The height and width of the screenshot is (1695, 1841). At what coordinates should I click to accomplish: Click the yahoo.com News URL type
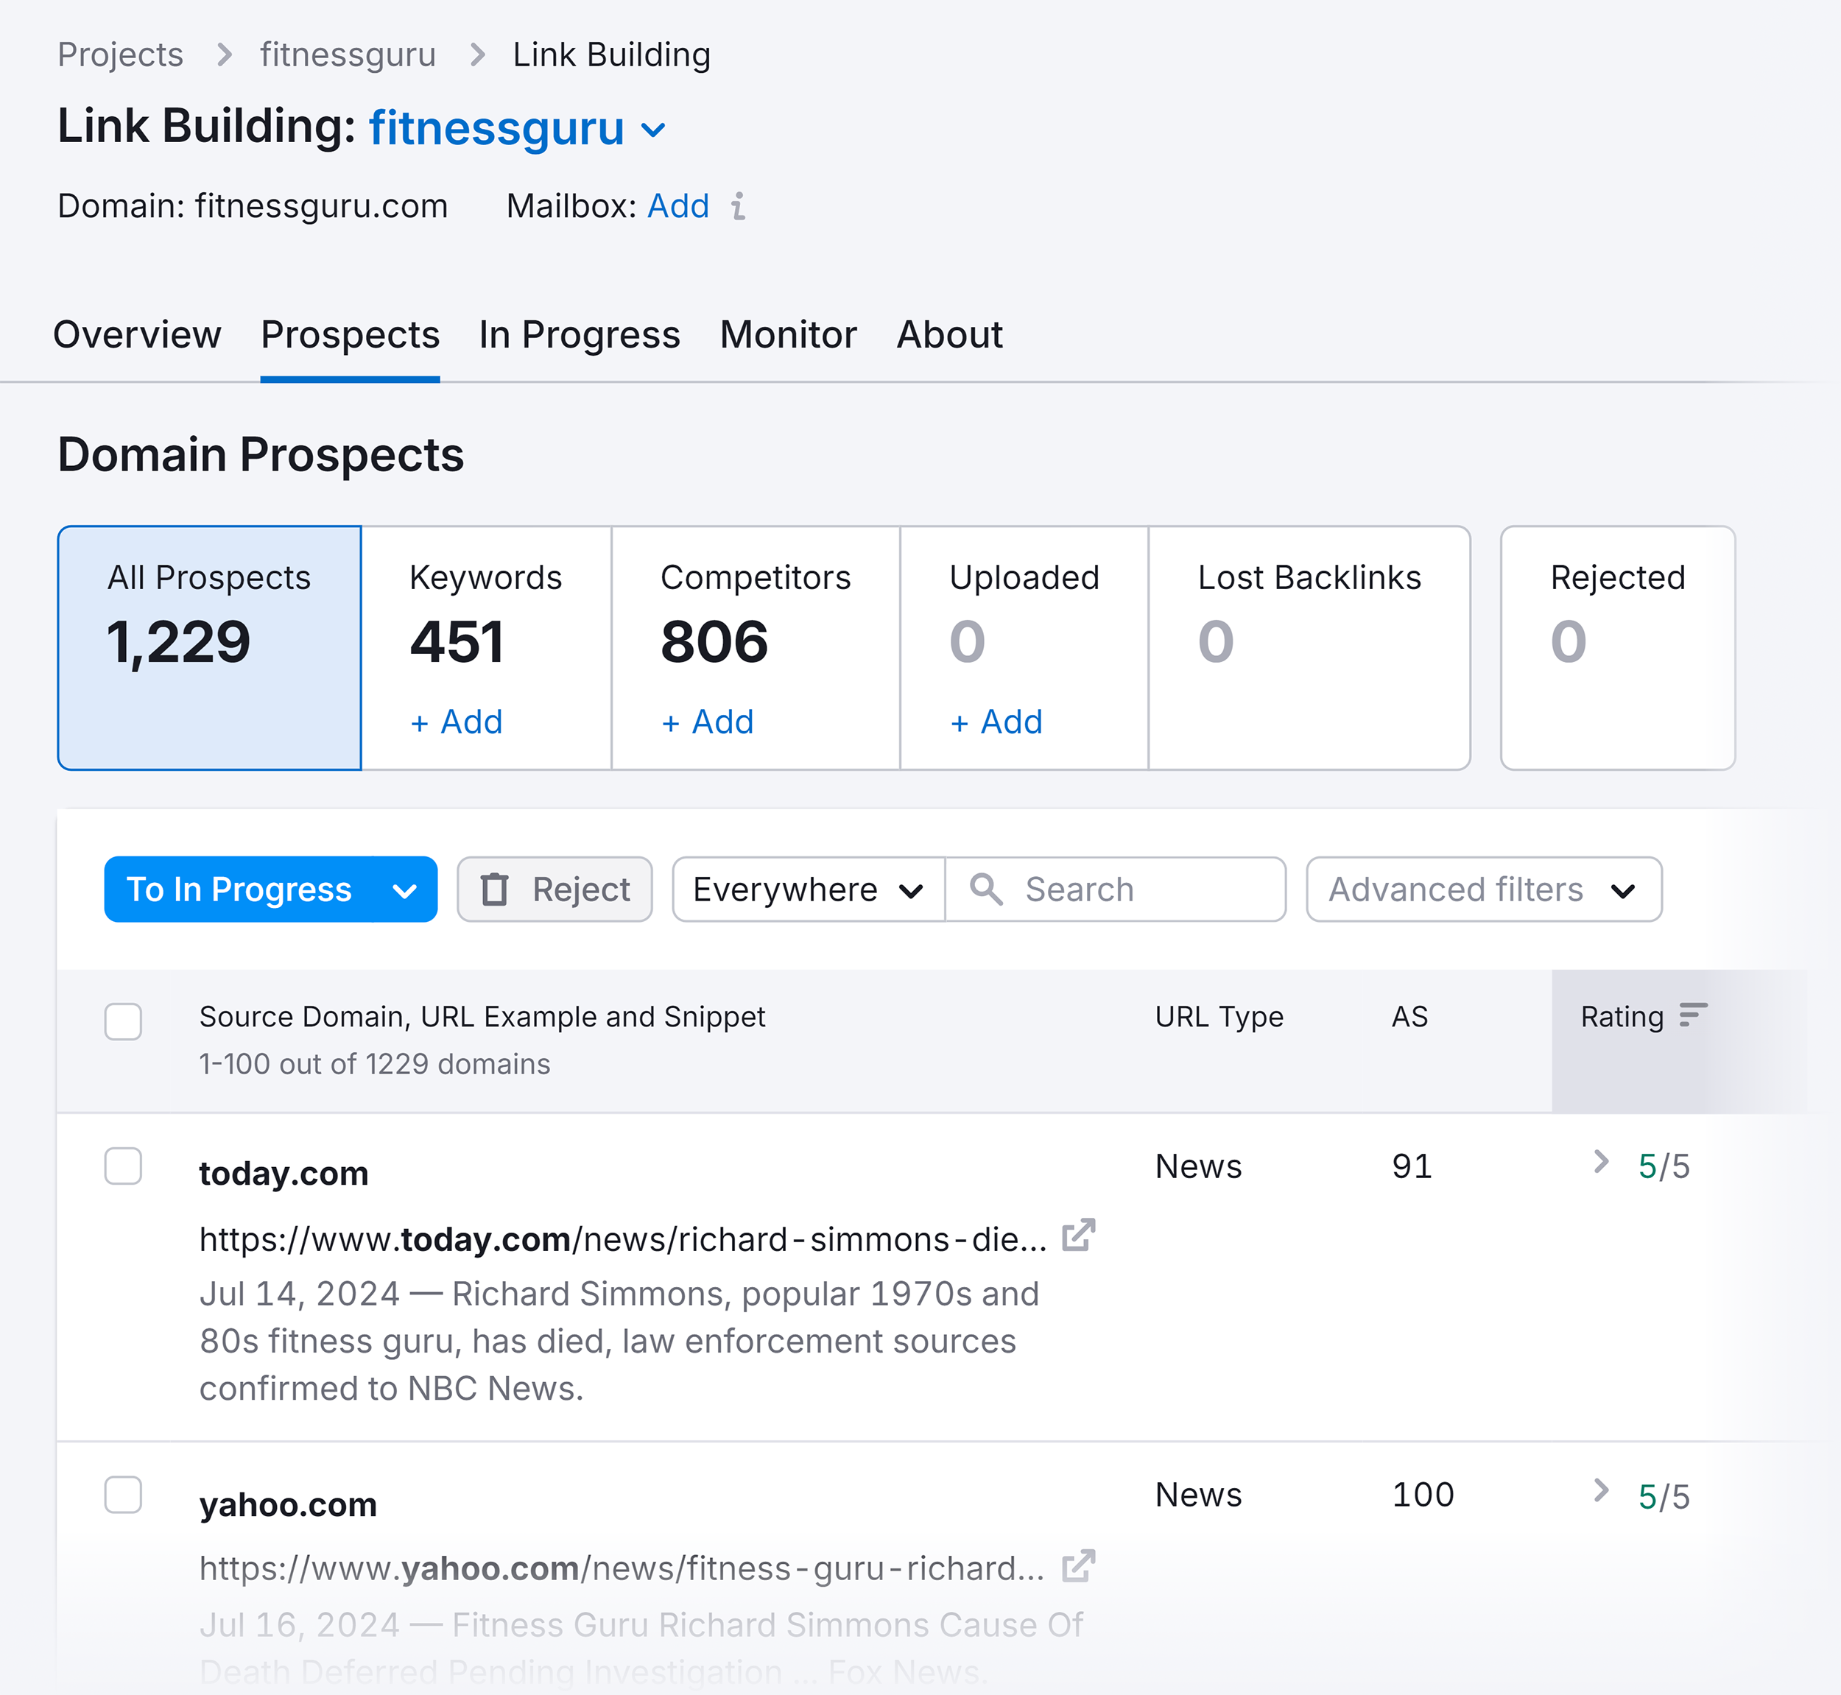pos(1198,1494)
